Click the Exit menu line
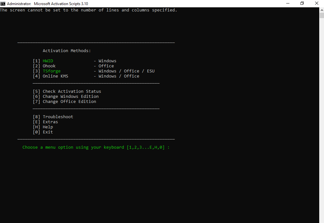The width and height of the screenshot is (324, 223). (x=43, y=132)
